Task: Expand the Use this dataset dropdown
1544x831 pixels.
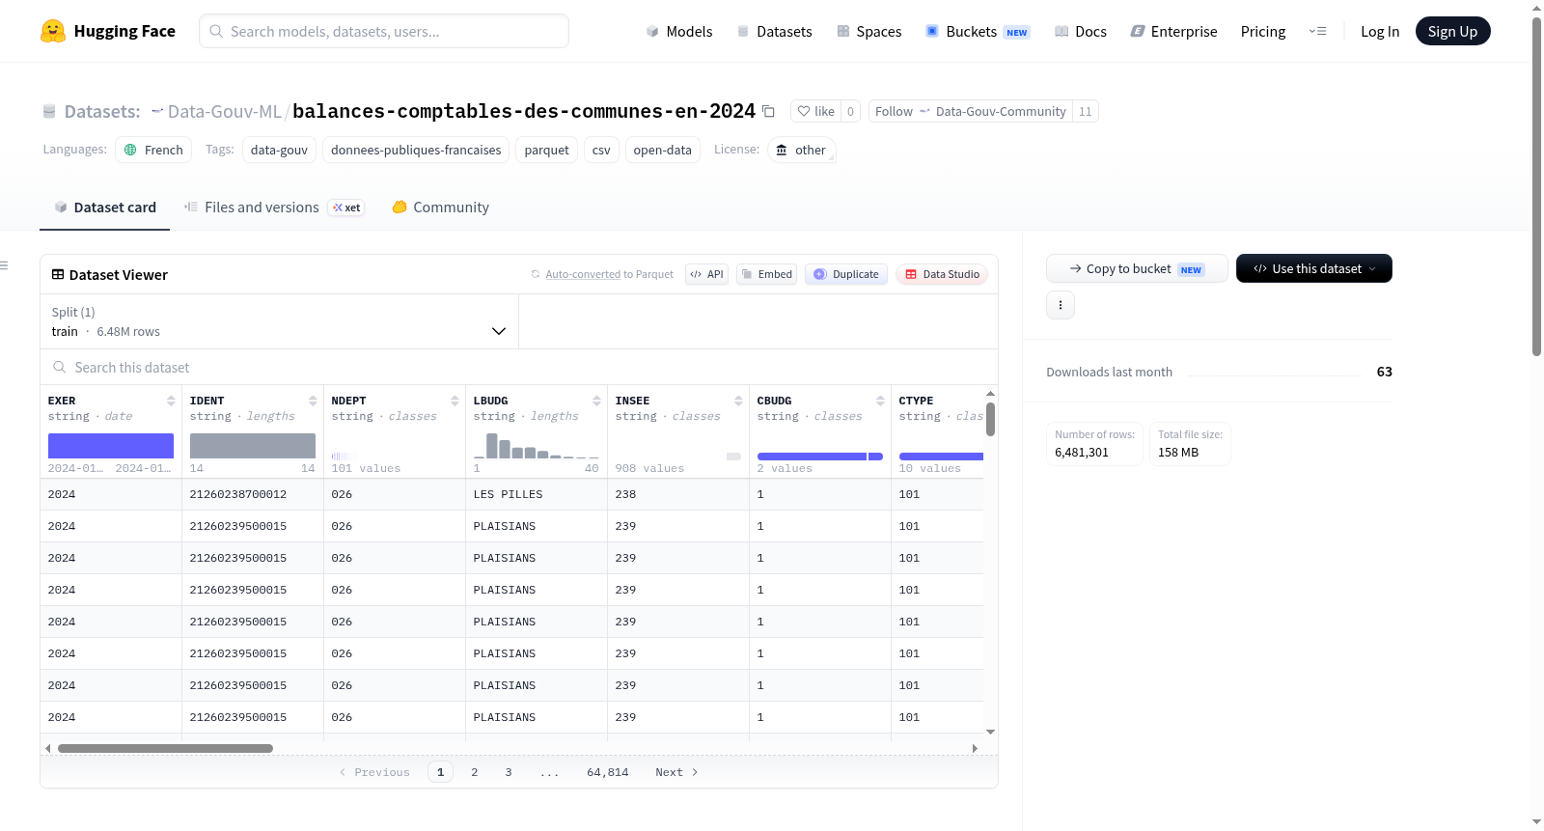Action: (1314, 268)
